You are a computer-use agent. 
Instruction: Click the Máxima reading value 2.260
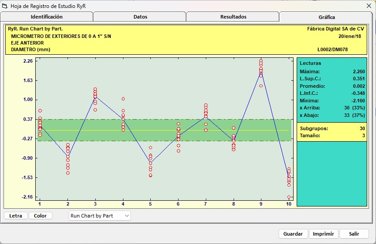359,71
